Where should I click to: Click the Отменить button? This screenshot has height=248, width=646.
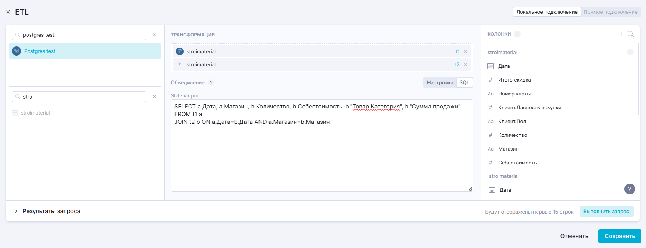point(574,236)
